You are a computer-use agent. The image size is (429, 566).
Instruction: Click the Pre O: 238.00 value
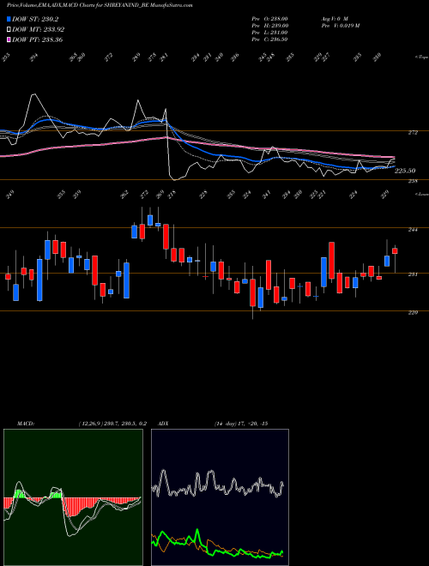point(269,19)
